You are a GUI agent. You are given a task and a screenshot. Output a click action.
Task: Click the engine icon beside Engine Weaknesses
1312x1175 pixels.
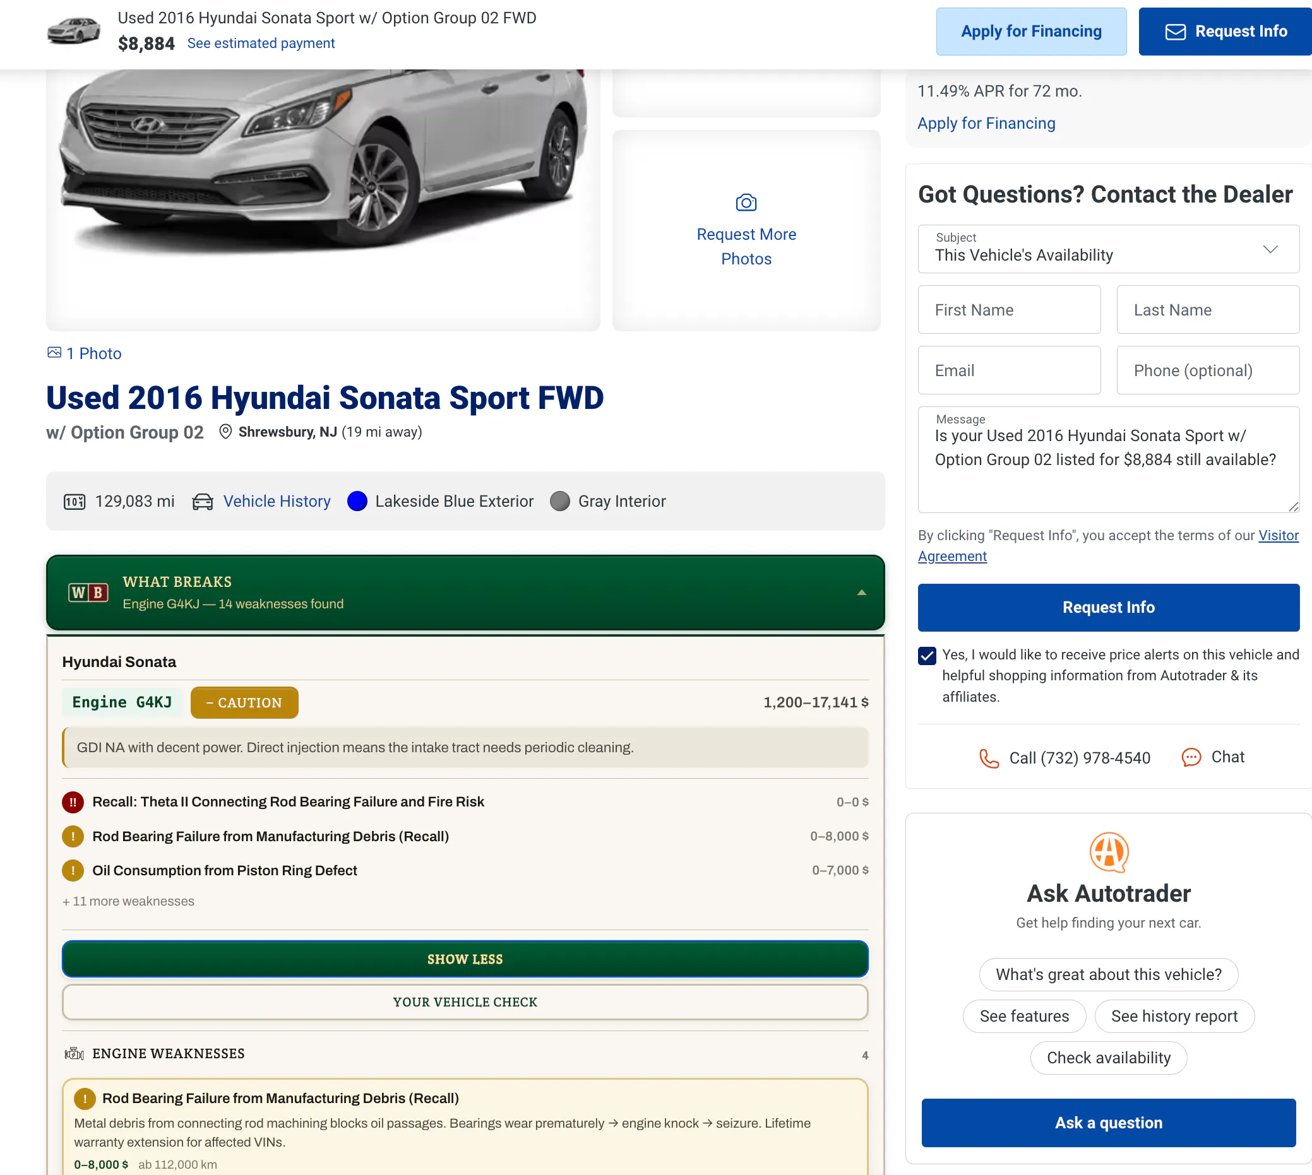(x=75, y=1054)
